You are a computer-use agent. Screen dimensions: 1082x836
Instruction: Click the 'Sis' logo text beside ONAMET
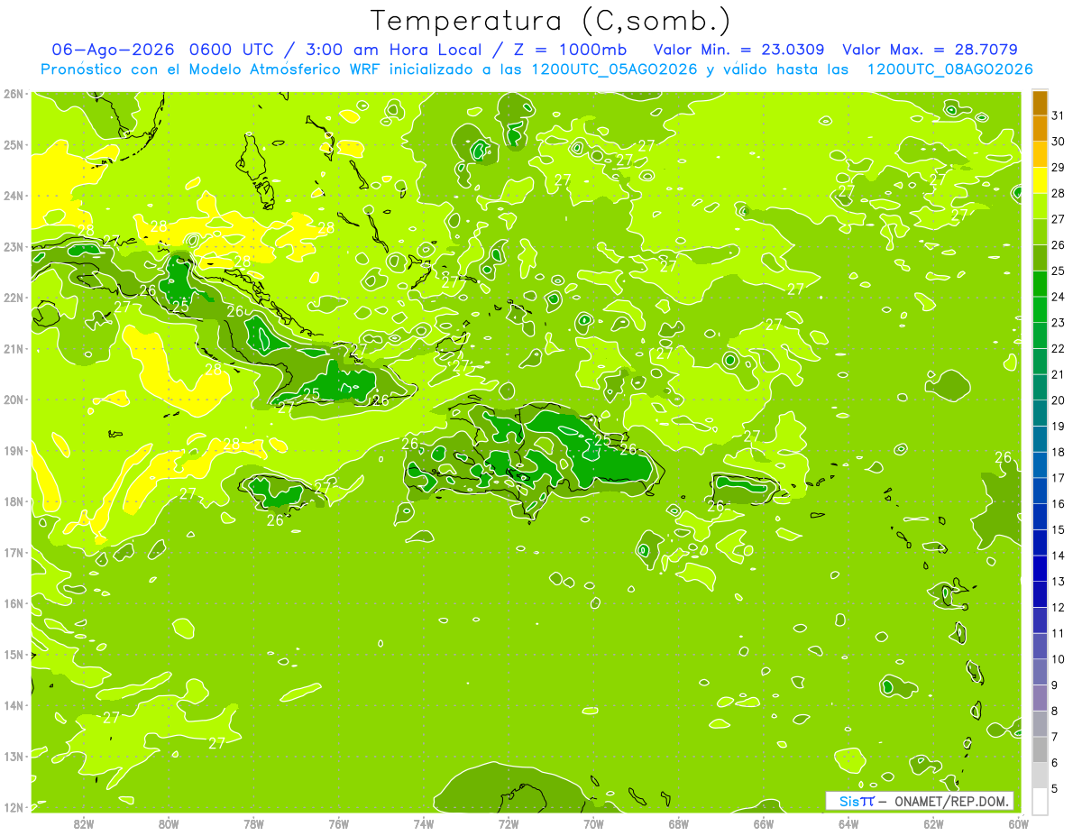point(849,801)
